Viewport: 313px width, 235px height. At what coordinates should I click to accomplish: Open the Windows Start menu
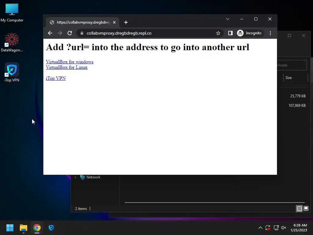pyautogui.click(x=10, y=228)
